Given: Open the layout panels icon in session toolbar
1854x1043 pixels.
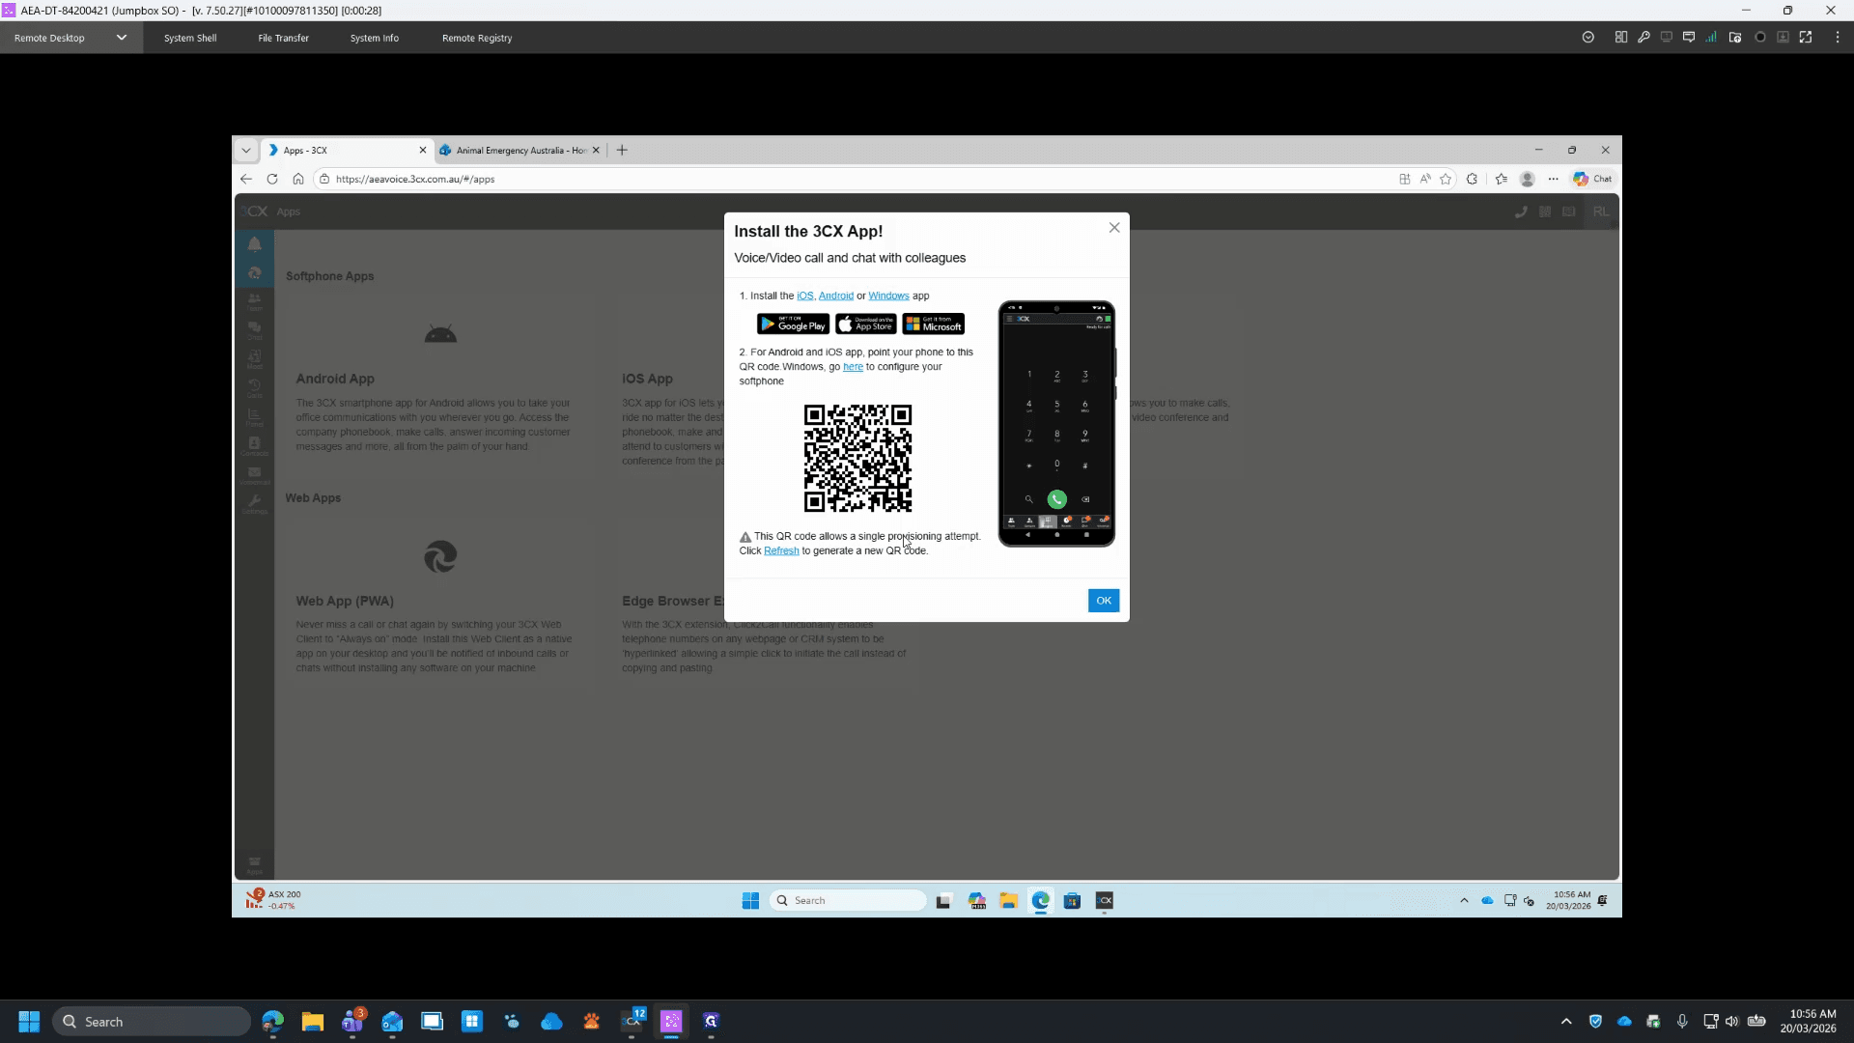Looking at the screenshot, I should pos(1620,38).
